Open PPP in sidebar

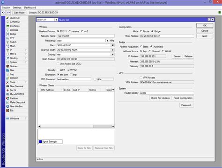pyautogui.click(x=12, y=38)
